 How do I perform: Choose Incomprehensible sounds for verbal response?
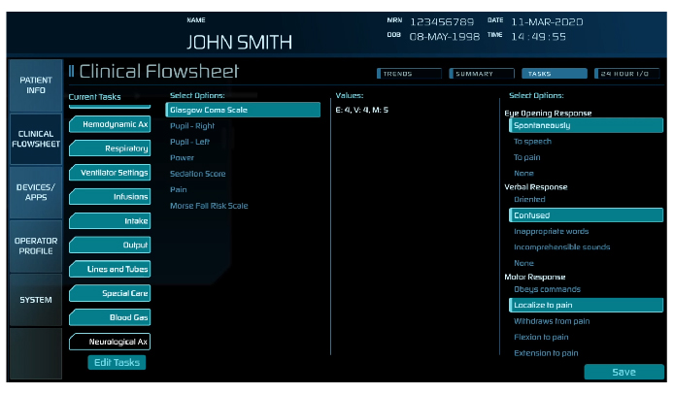pyautogui.click(x=561, y=247)
